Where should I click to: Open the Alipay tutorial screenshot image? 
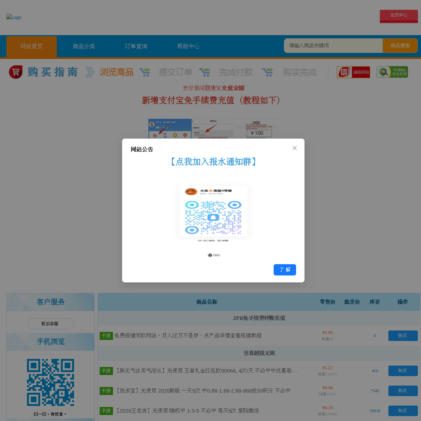tap(213, 129)
